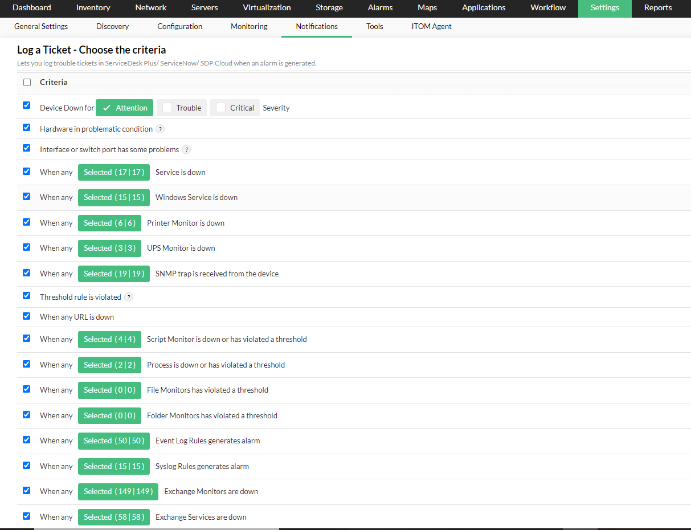This screenshot has width=691, height=530.
Task: Toggle the Windows Service is down checkbox
Action: coord(26,196)
